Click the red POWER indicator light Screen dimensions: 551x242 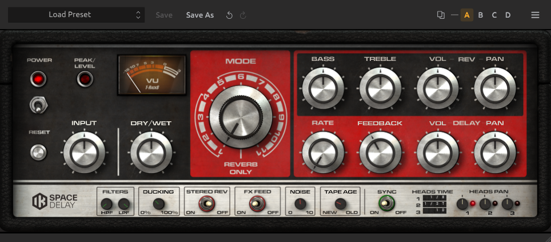tap(38, 79)
